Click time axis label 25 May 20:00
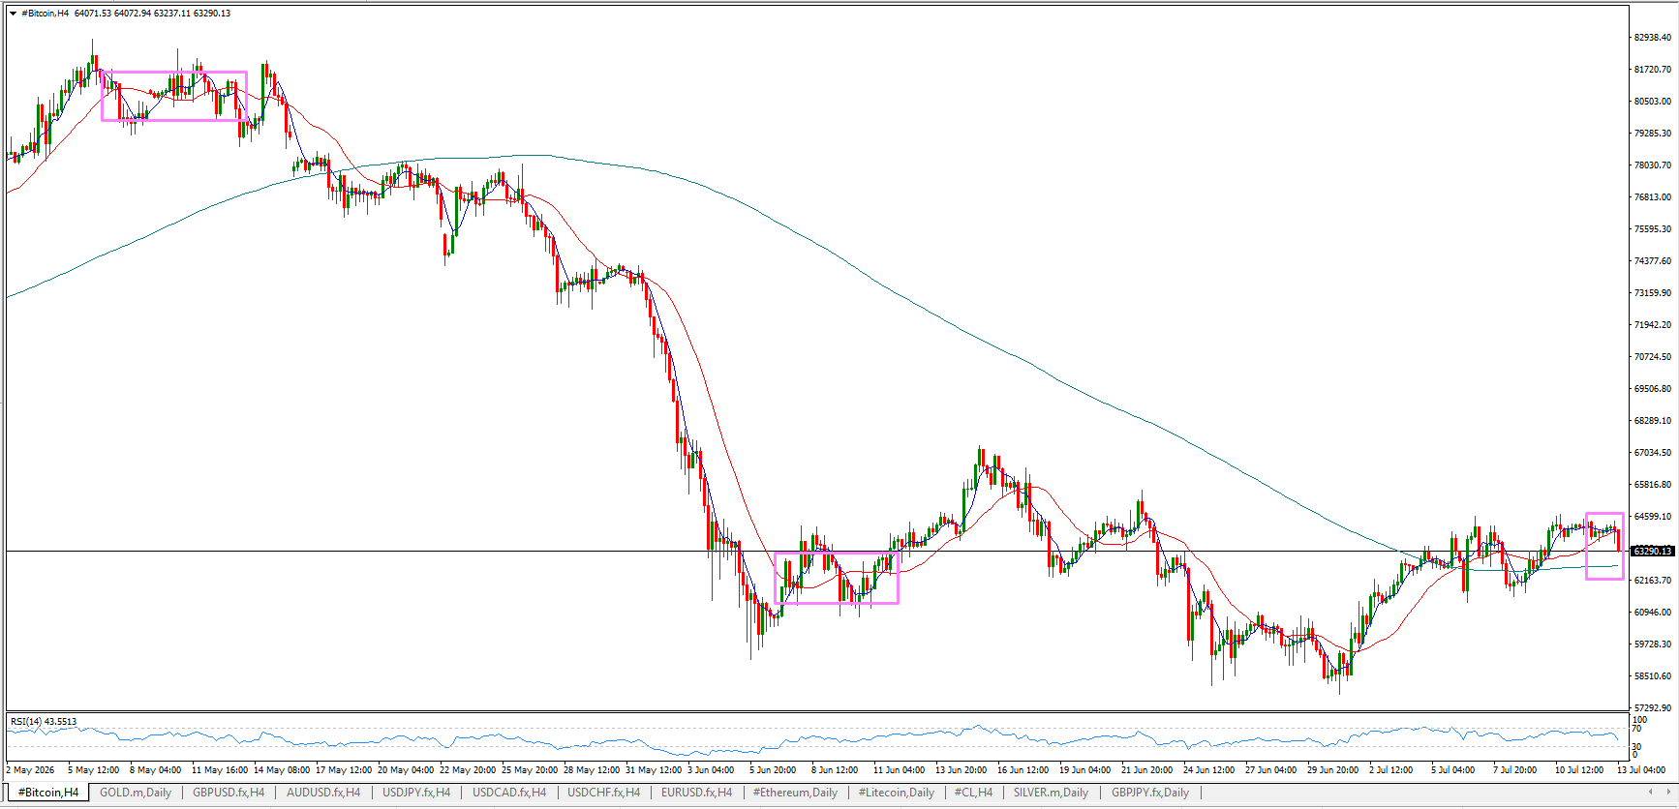The image size is (1679, 809). click(x=530, y=770)
